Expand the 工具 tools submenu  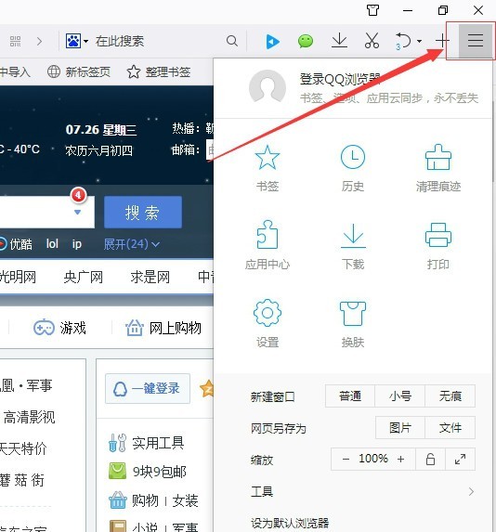pos(362,491)
